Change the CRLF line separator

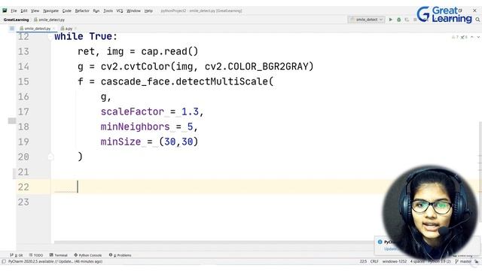click(x=374, y=261)
